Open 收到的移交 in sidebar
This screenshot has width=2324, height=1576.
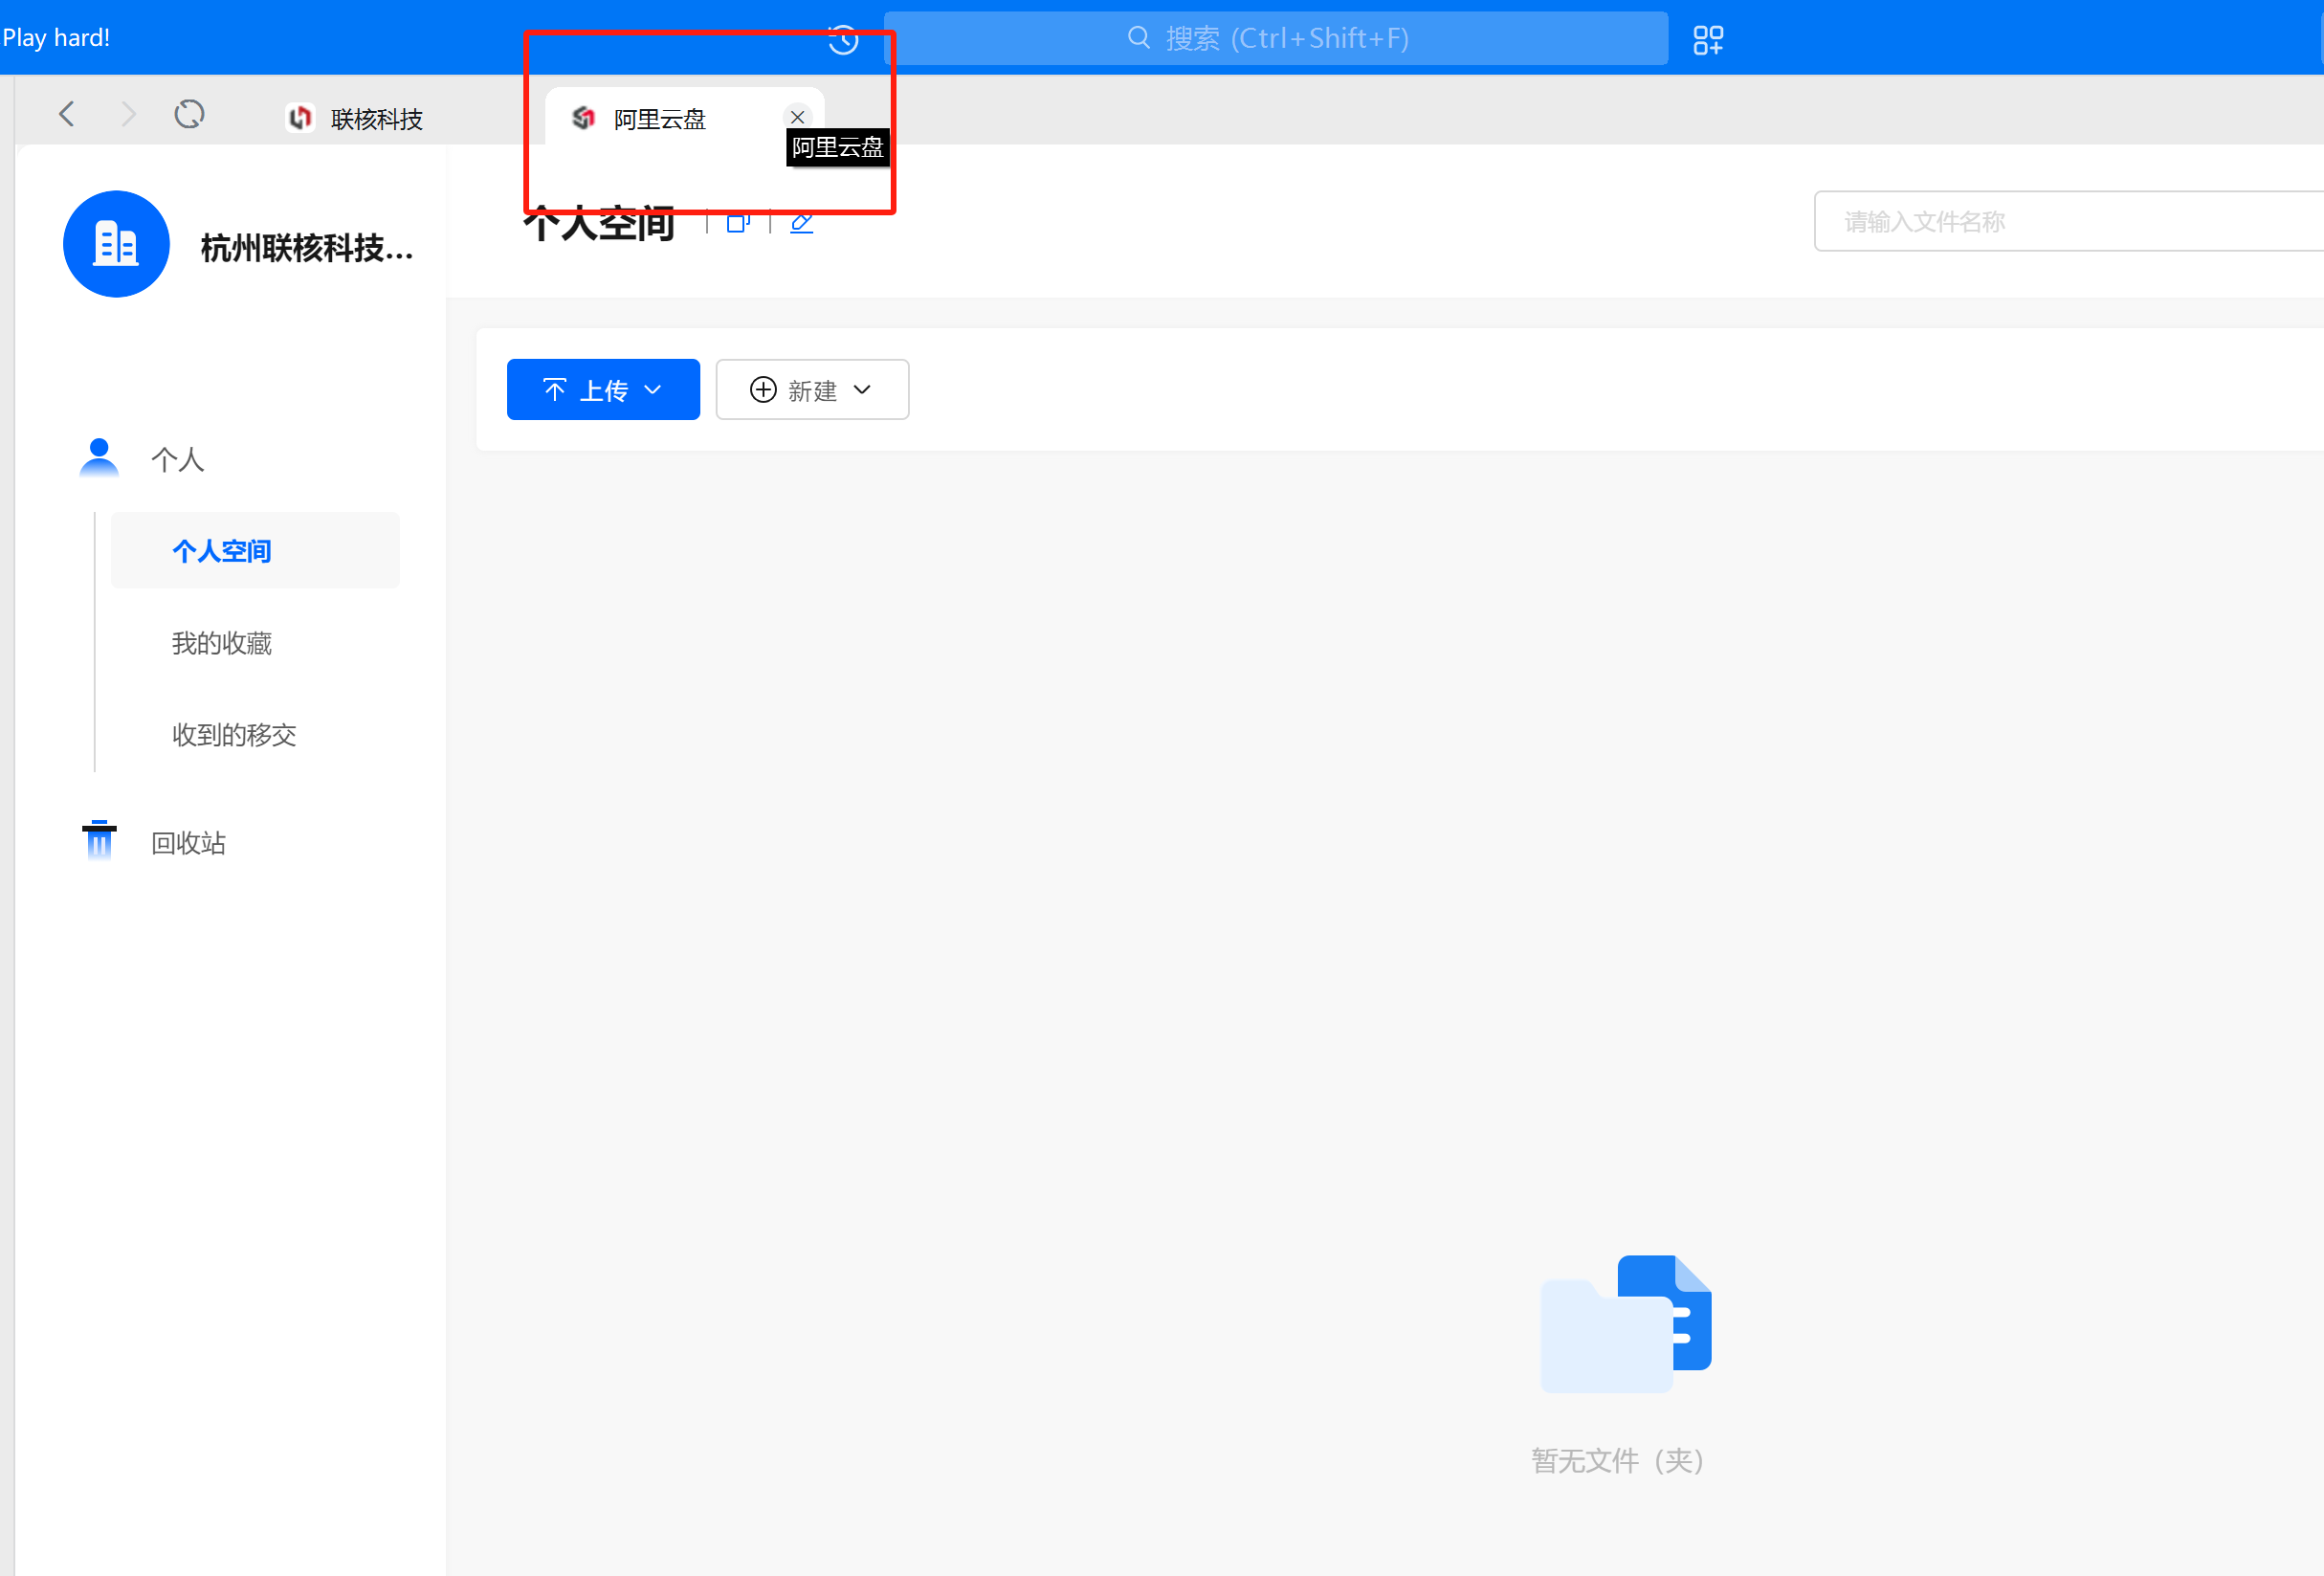click(x=234, y=735)
